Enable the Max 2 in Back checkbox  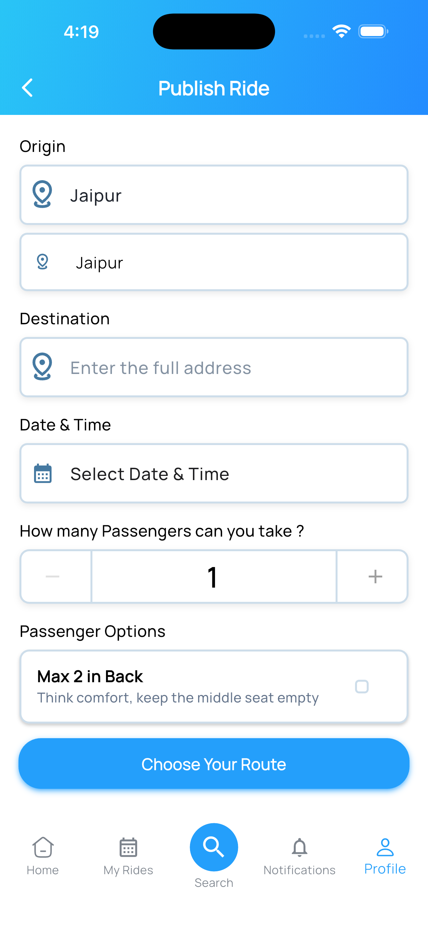pos(362,686)
